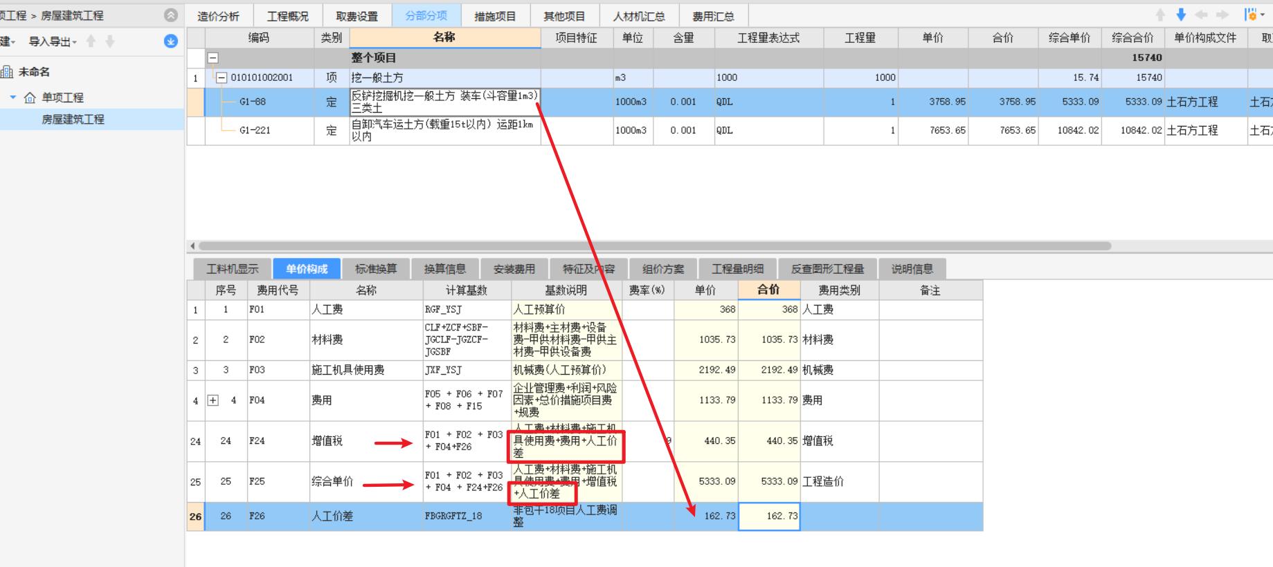
Task: Open the 标准换算 lower tab
Action: pos(376,269)
